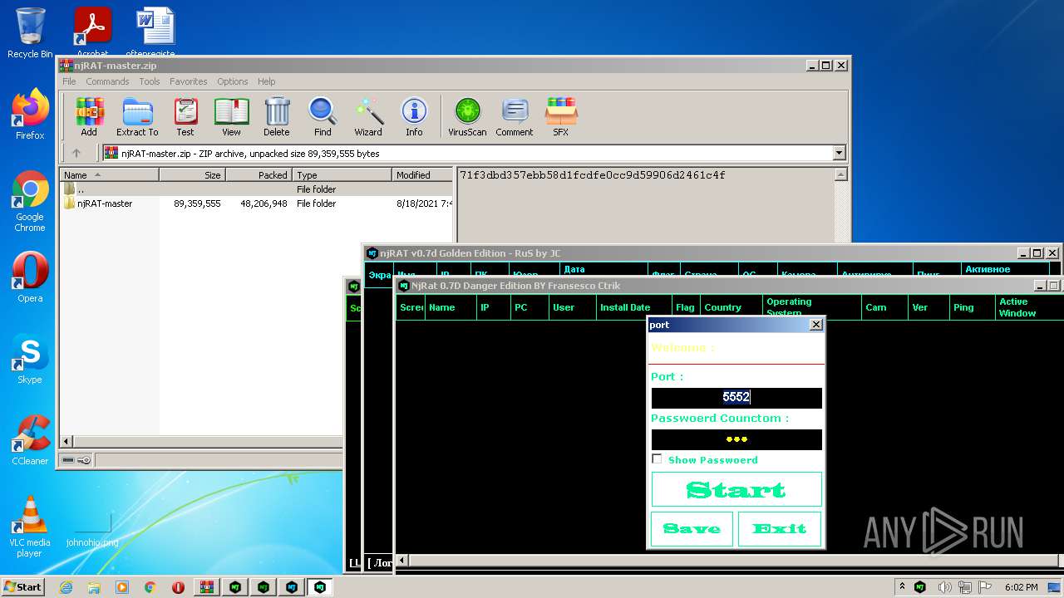Click Internet Explorer taskbar icon
Viewport: 1064px width, 598px height.
point(66,587)
